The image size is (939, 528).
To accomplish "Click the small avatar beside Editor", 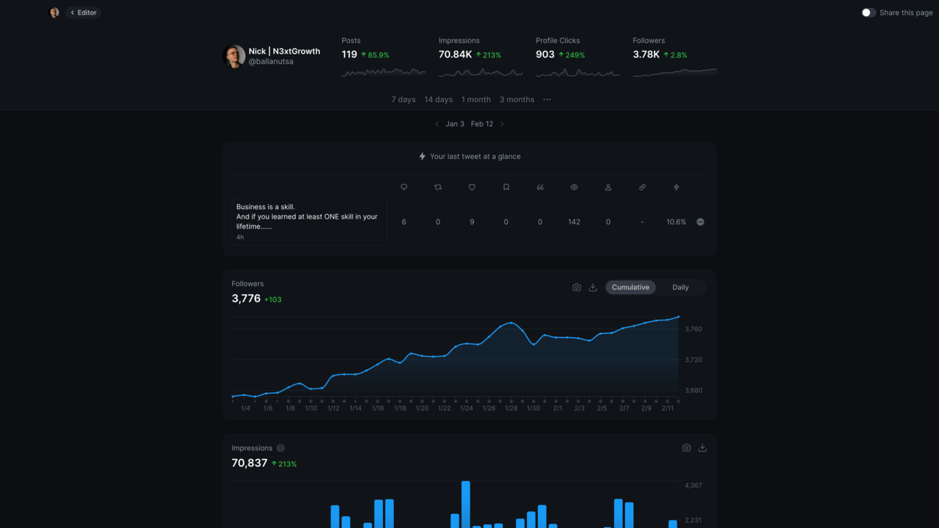I will point(54,12).
